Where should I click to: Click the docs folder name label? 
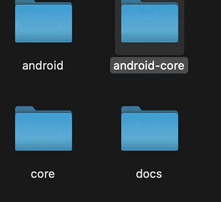pos(149,174)
